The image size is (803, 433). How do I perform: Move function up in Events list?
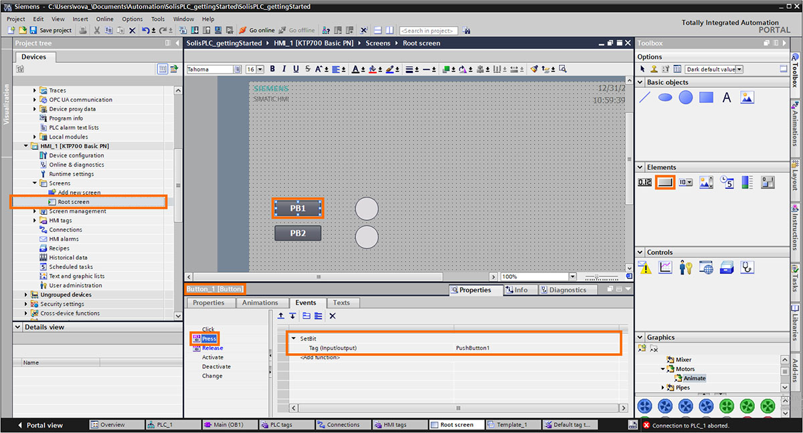pos(281,316)
